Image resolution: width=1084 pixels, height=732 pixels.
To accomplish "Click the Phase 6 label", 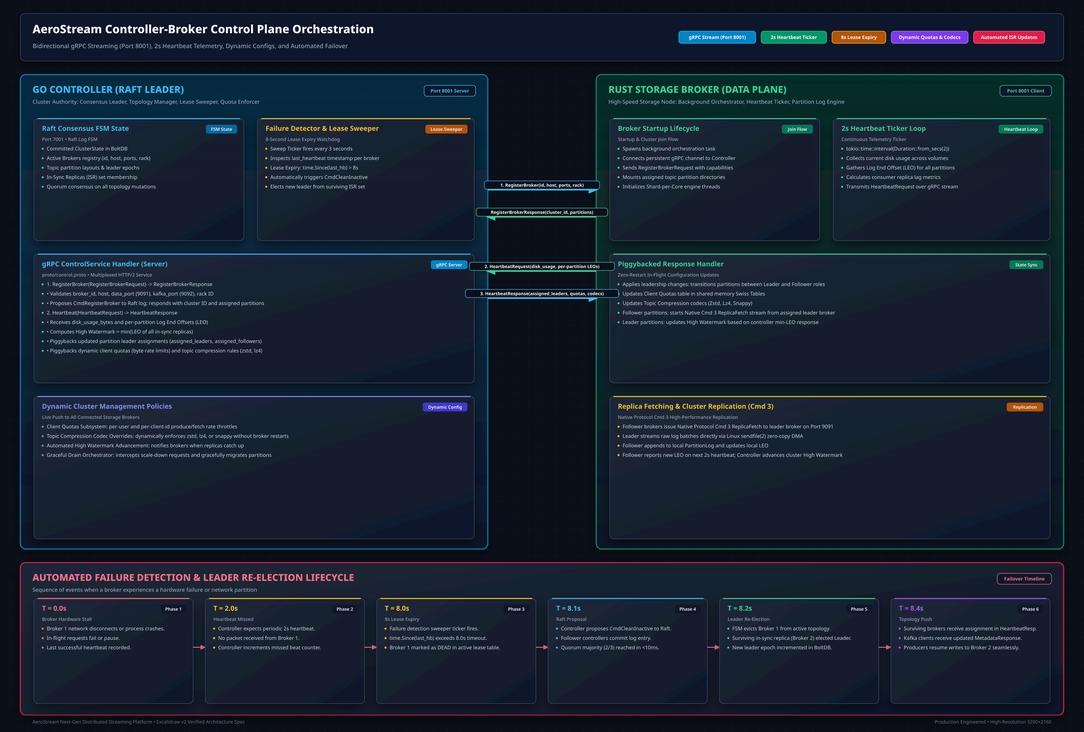I will (1030, 609).
